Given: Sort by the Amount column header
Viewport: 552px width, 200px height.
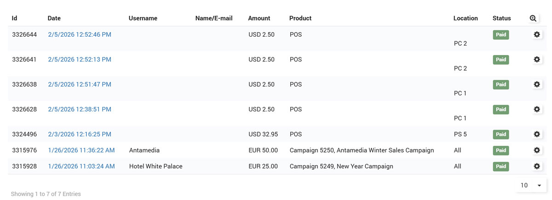Looking at the screenshot, I should [259, 18].
